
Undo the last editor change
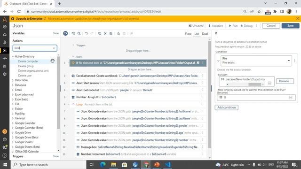tap(87, 33)
